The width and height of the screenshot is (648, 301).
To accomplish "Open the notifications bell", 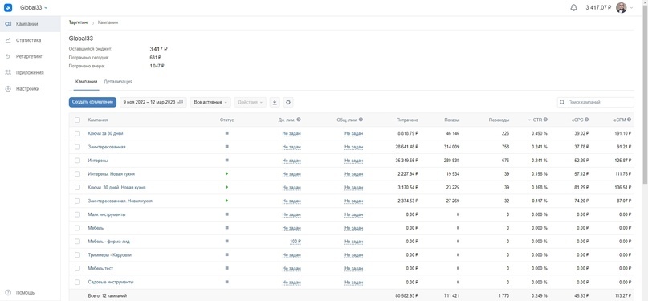I will (573, 8).
